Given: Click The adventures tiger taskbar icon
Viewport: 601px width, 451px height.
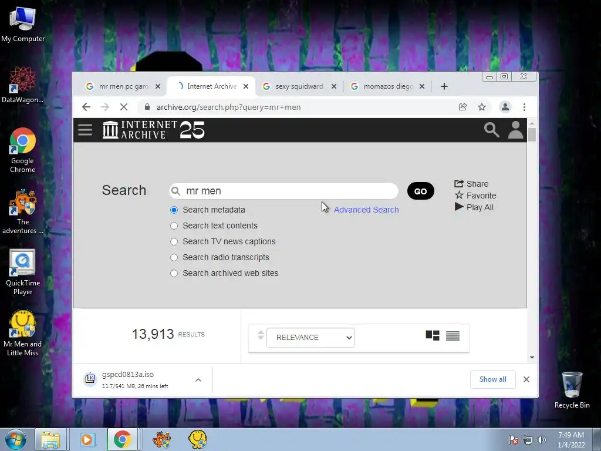Looking at the screenshot, I should (x=162, y=439).
